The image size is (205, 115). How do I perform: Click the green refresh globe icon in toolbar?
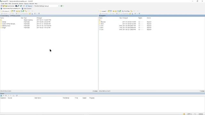click(61, 6)
